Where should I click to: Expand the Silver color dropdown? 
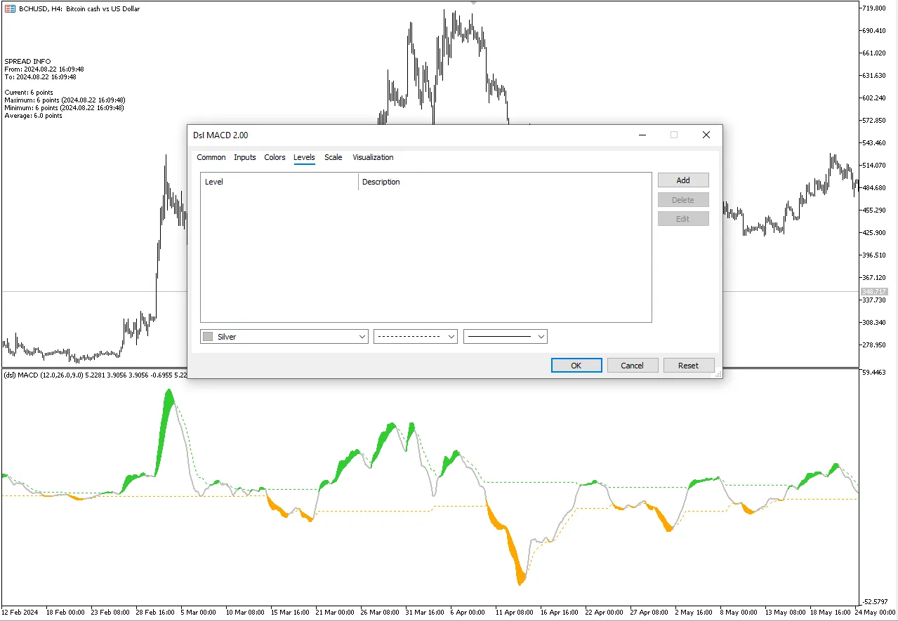(362, 337)
